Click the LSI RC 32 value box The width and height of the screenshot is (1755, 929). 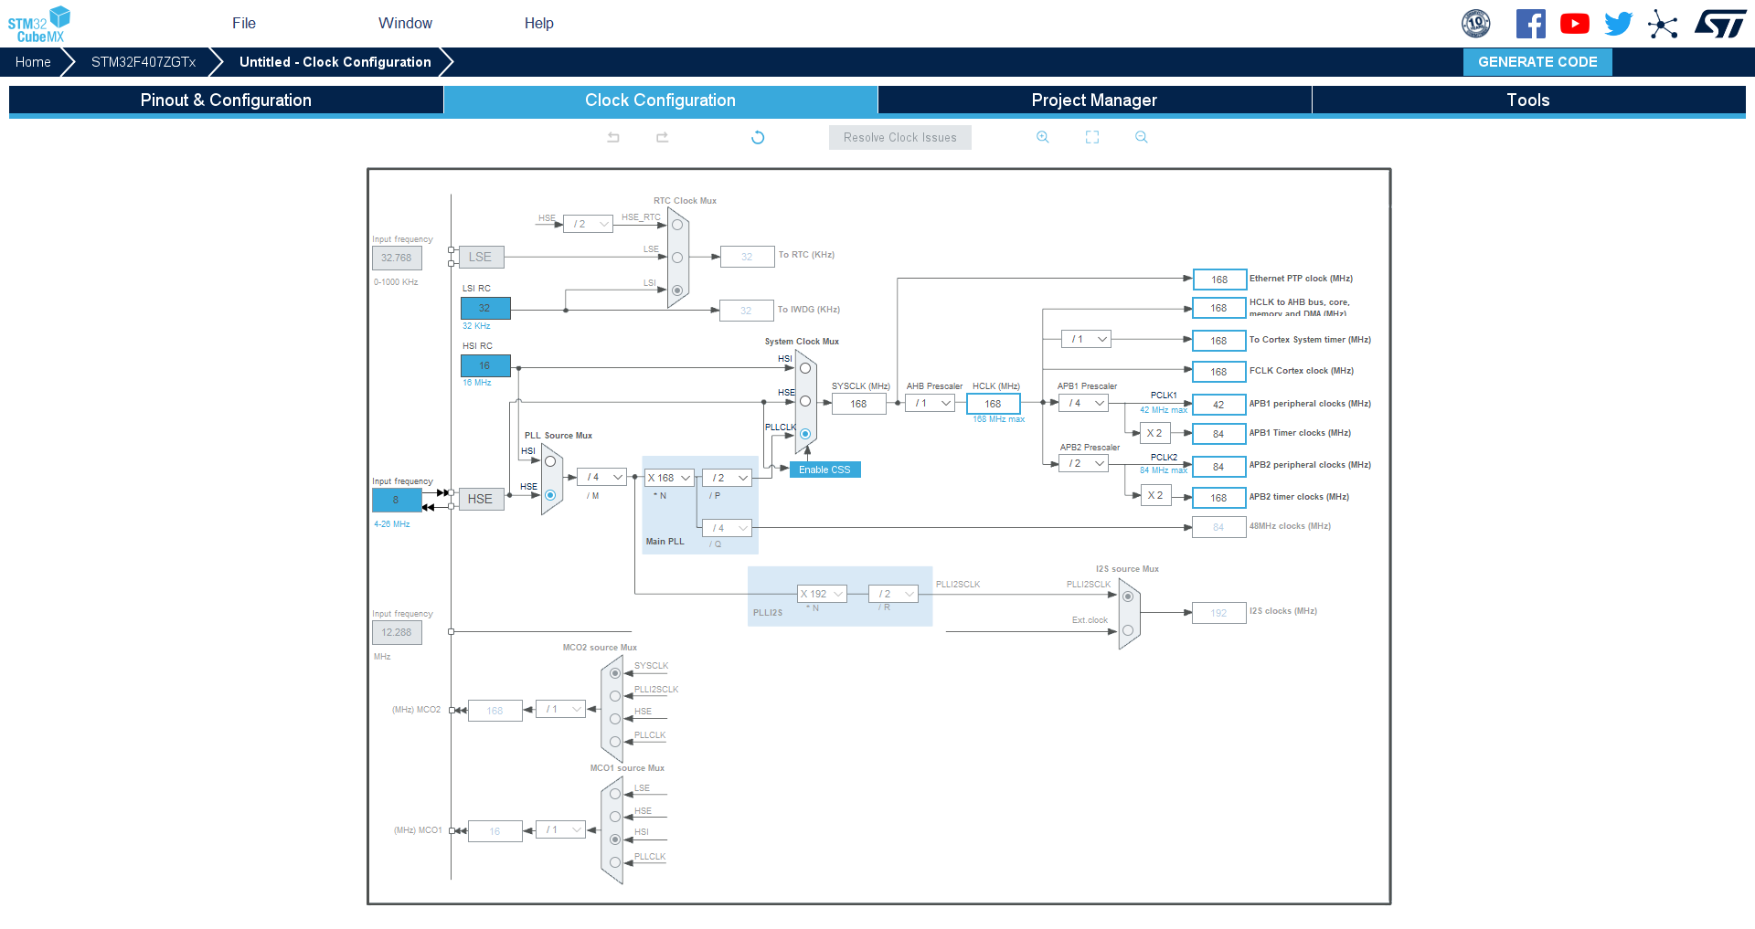coord(485,308)
